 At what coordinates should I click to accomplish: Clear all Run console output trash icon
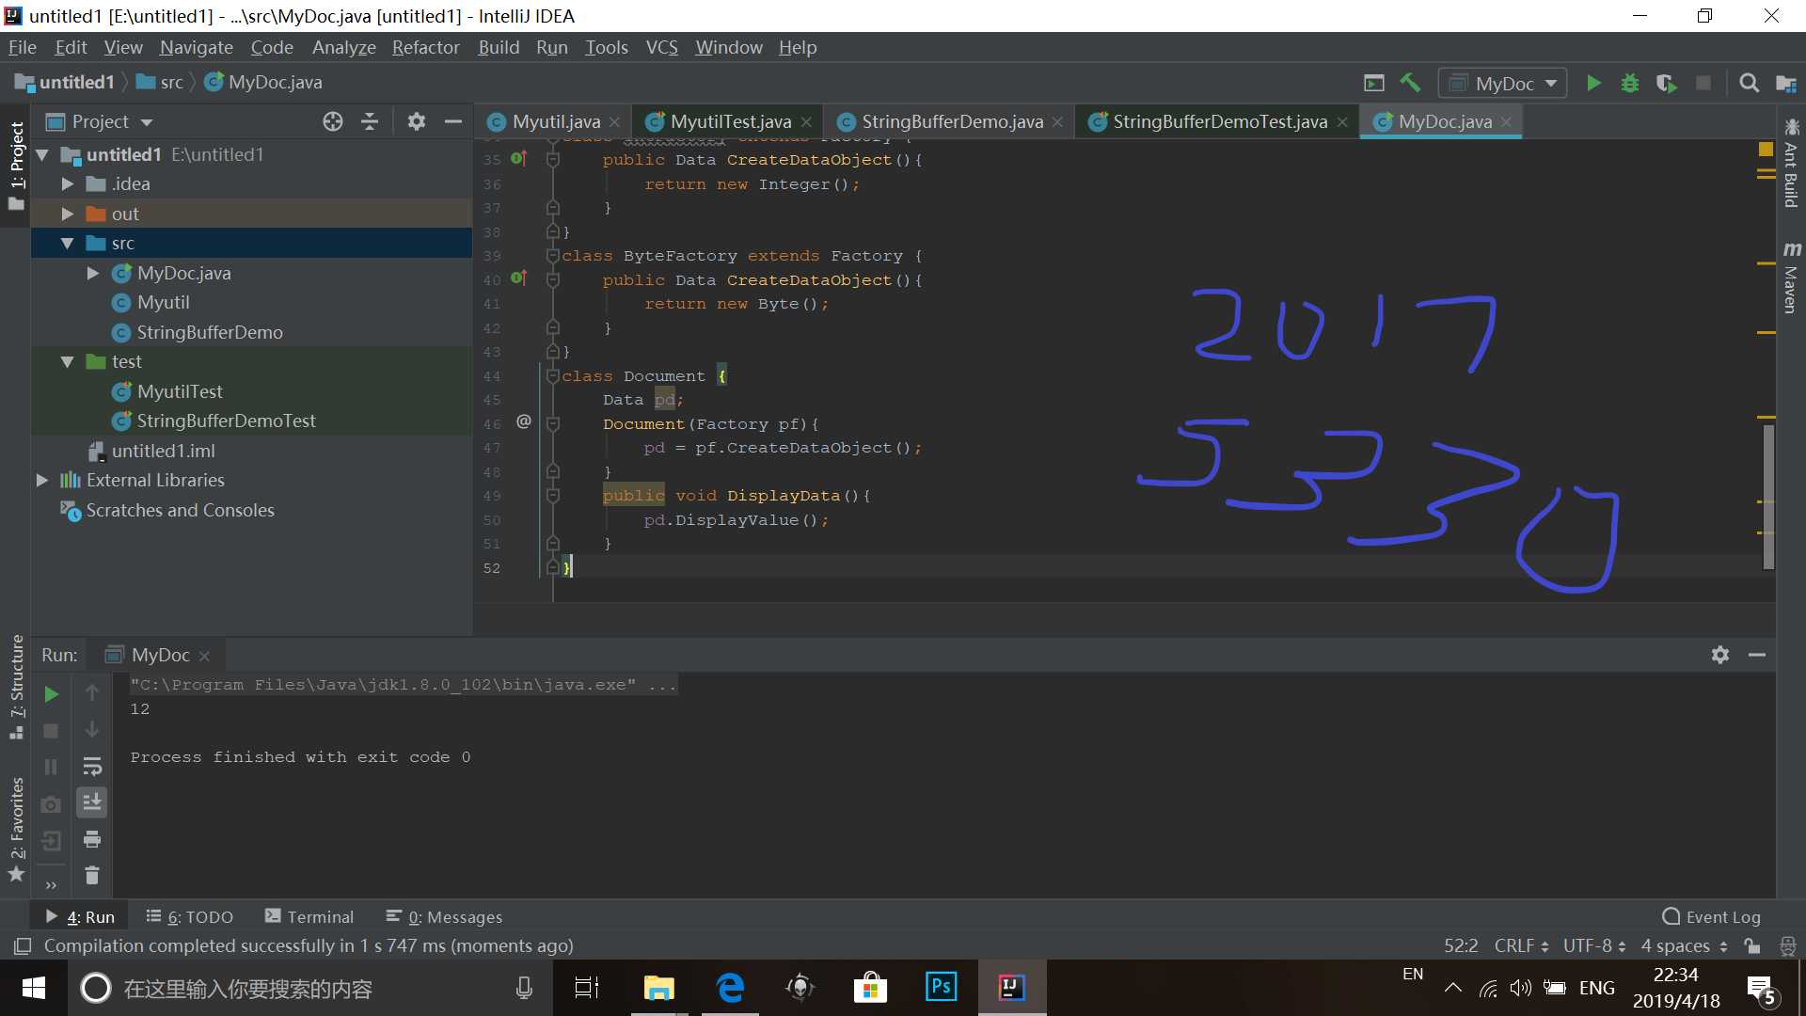pyautogui.click(x=92, y=876)
